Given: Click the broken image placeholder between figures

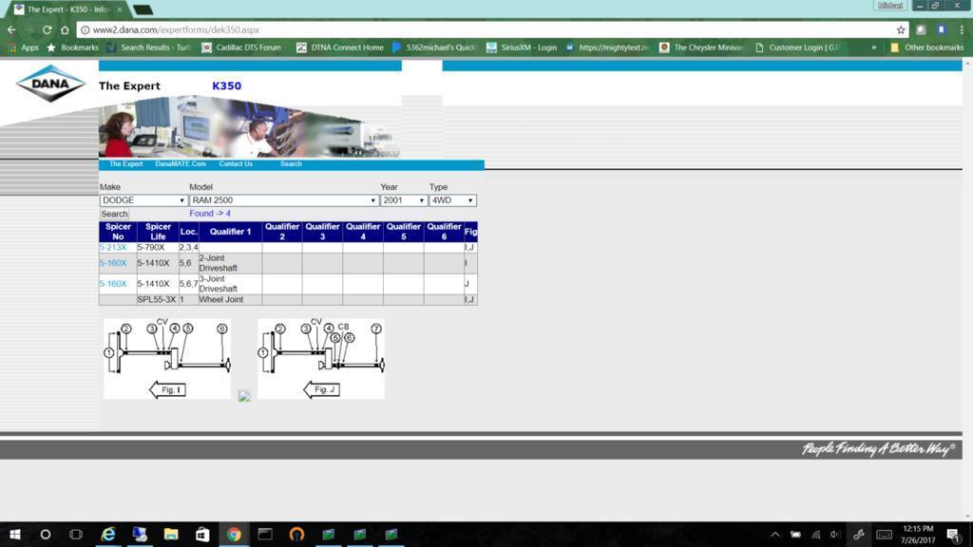Looking at the screenshot, I should (x=244, y=396).
